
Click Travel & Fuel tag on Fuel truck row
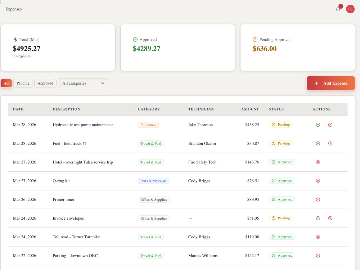click(x=150, y=144)
